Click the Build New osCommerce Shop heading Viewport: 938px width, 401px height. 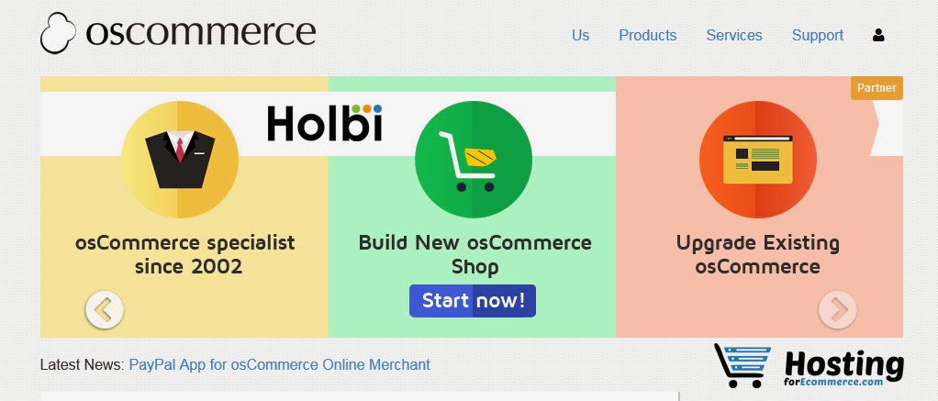[475, 254]
